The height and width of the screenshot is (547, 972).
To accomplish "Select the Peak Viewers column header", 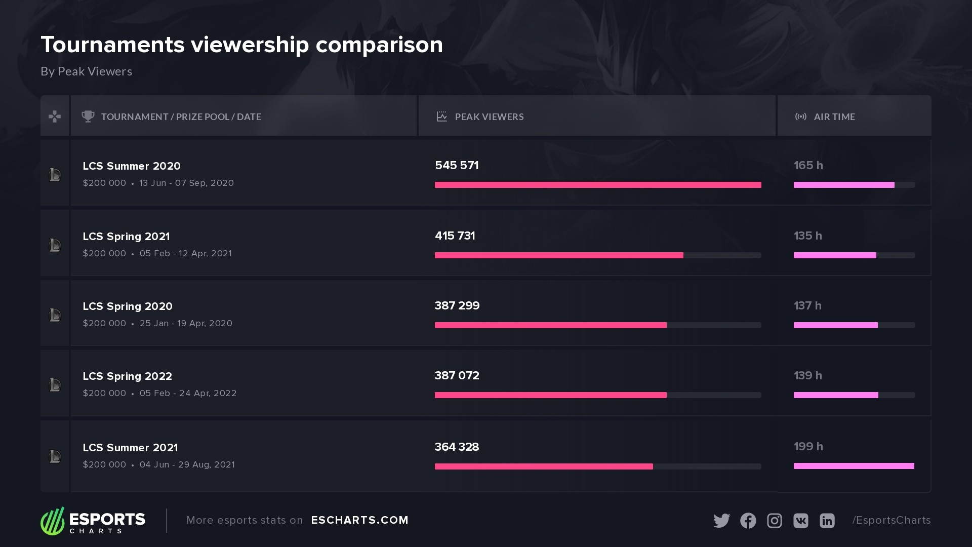I will pyautogui.click(x=489, y=116).
